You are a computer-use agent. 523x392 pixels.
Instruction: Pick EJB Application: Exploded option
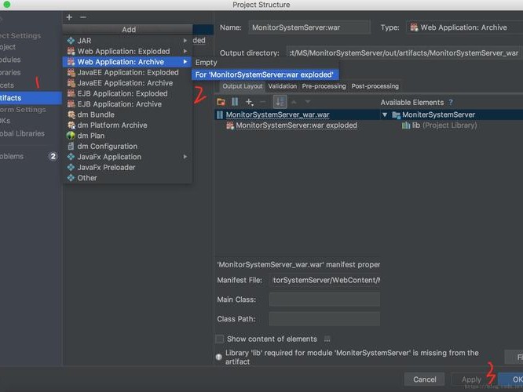click(127, 93)
